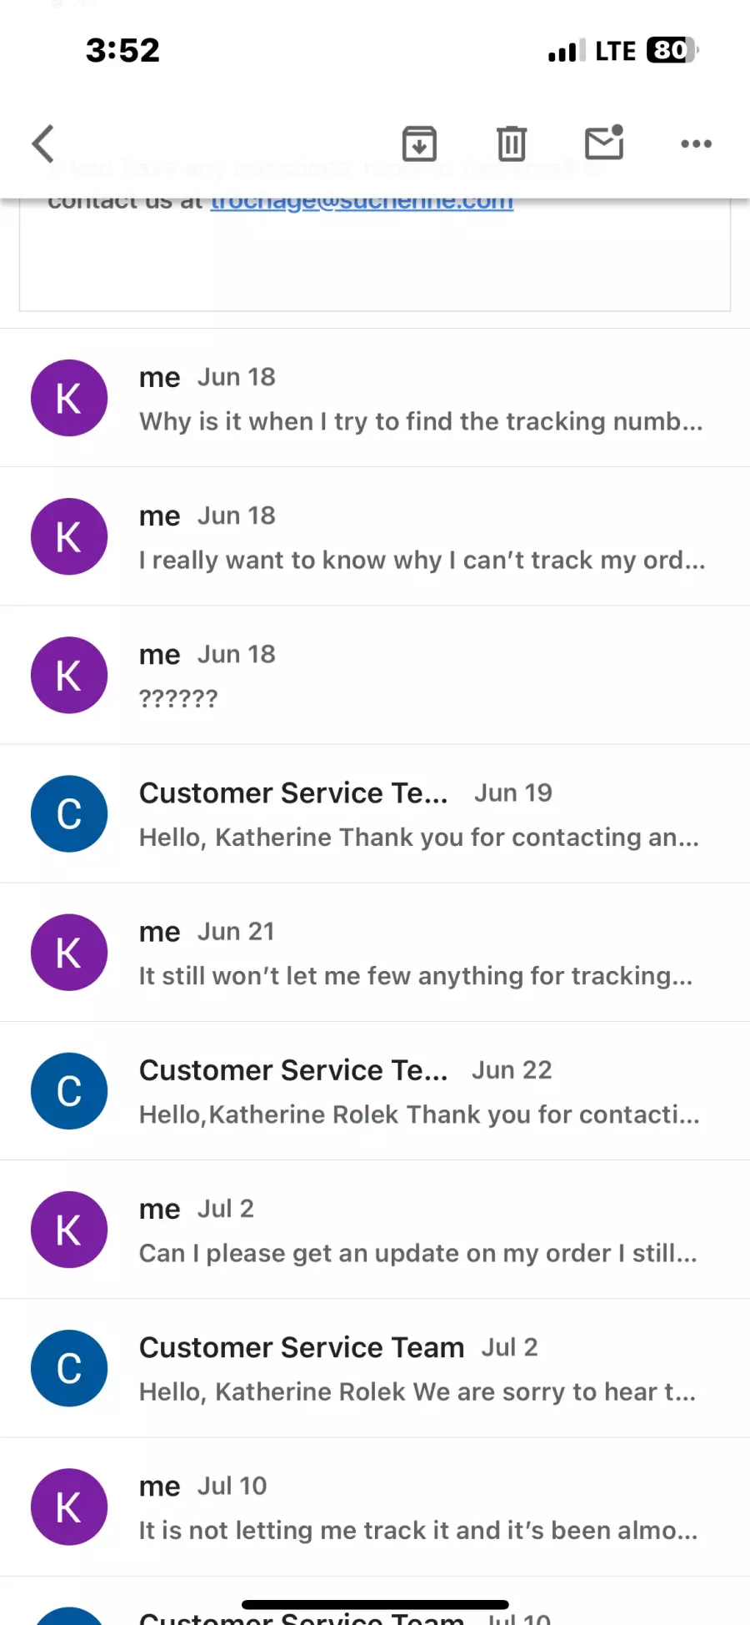This screenshot has width=750, height=1625.
Task: Expand the "I really want to know" message
Action: pyautogui.click(x=375, y=536)
